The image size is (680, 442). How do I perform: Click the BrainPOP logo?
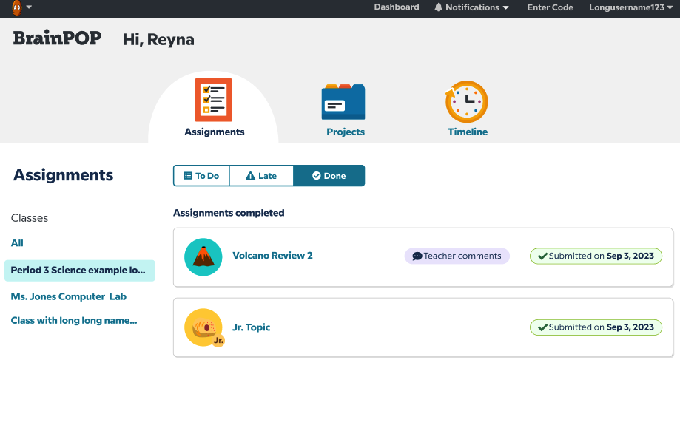pos(57,38)
